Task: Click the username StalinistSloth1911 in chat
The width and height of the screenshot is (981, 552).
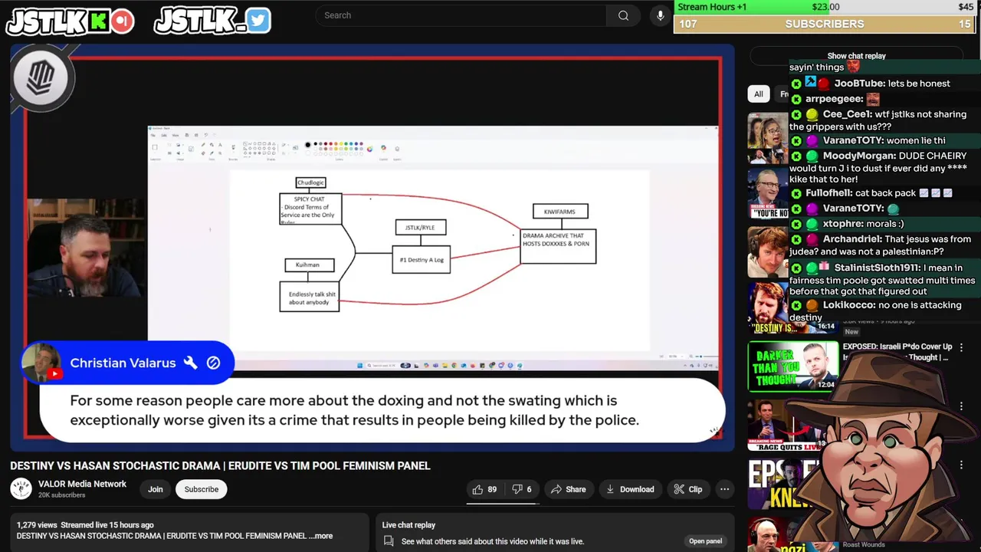Action: tap(877, 268)
